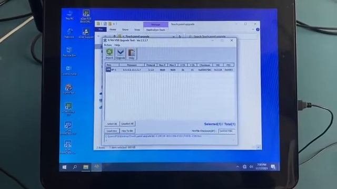Open the Network desktop icon

(70, 34)
